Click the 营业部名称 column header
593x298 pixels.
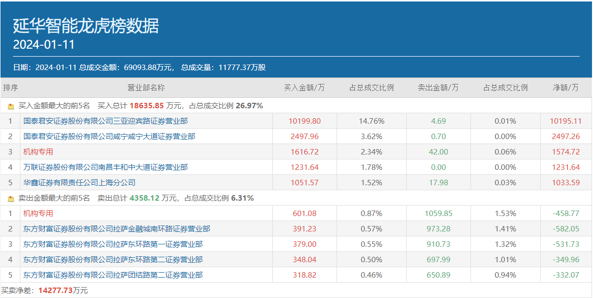click(146, 88)
